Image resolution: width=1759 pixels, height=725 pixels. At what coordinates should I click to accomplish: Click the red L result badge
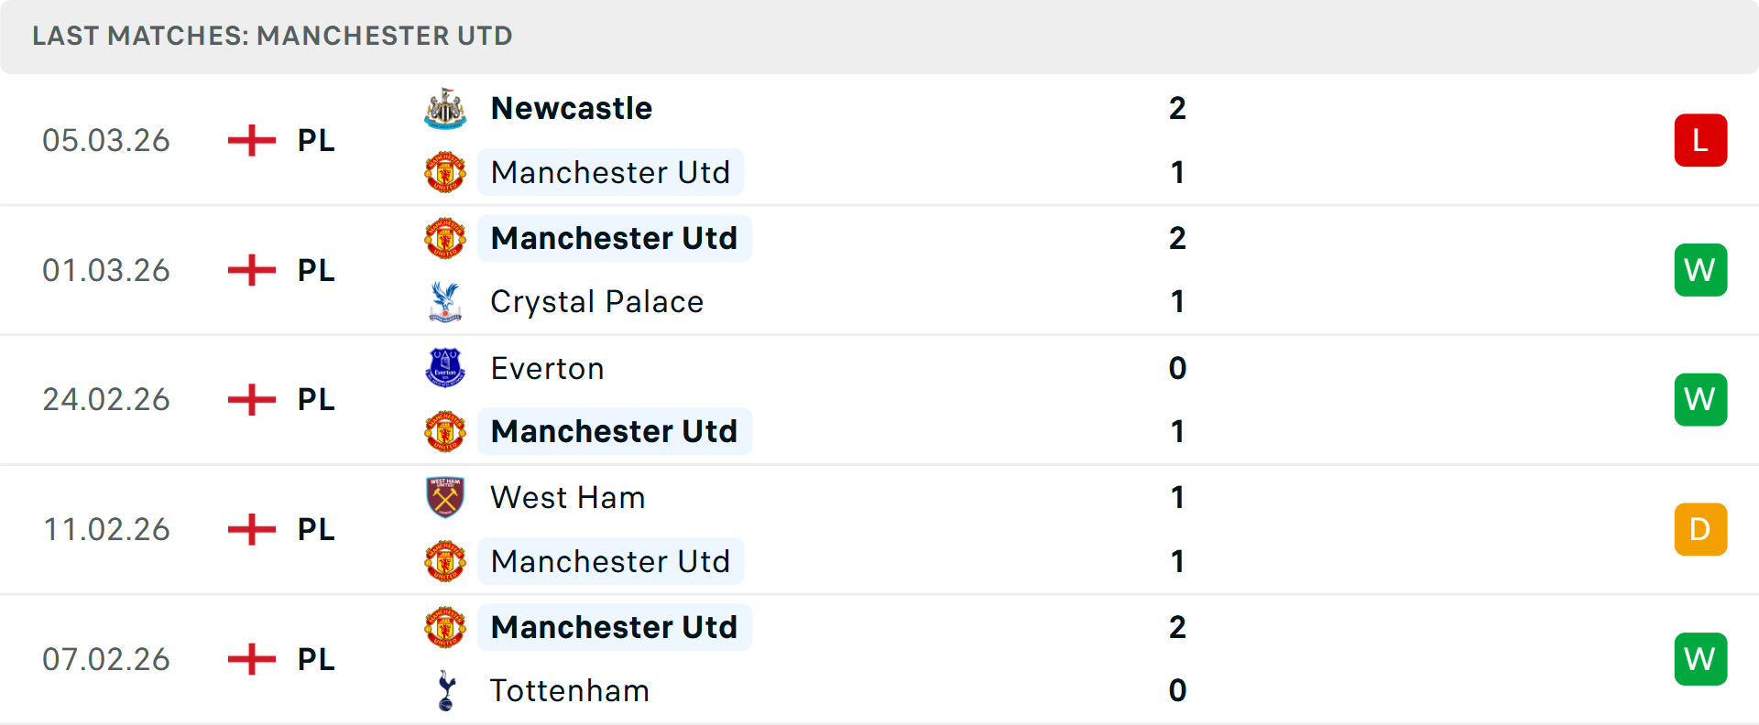1700,140
